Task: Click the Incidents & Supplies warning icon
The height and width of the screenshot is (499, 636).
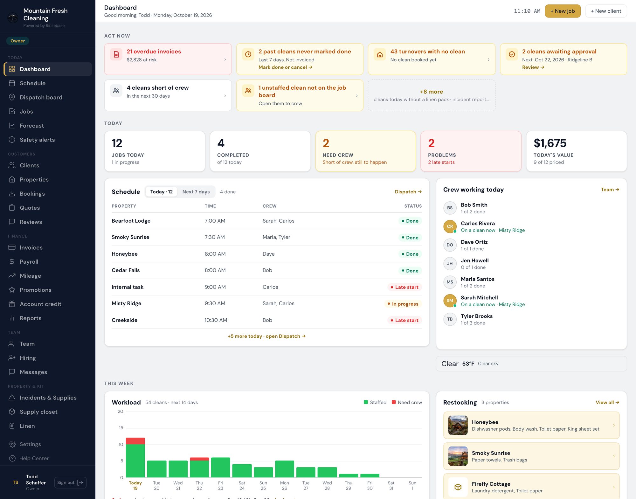Action: (x=12, y=398)
